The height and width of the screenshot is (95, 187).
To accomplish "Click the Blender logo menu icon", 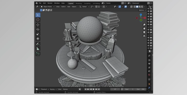I will pyautogui.click(x=37, y=3).
